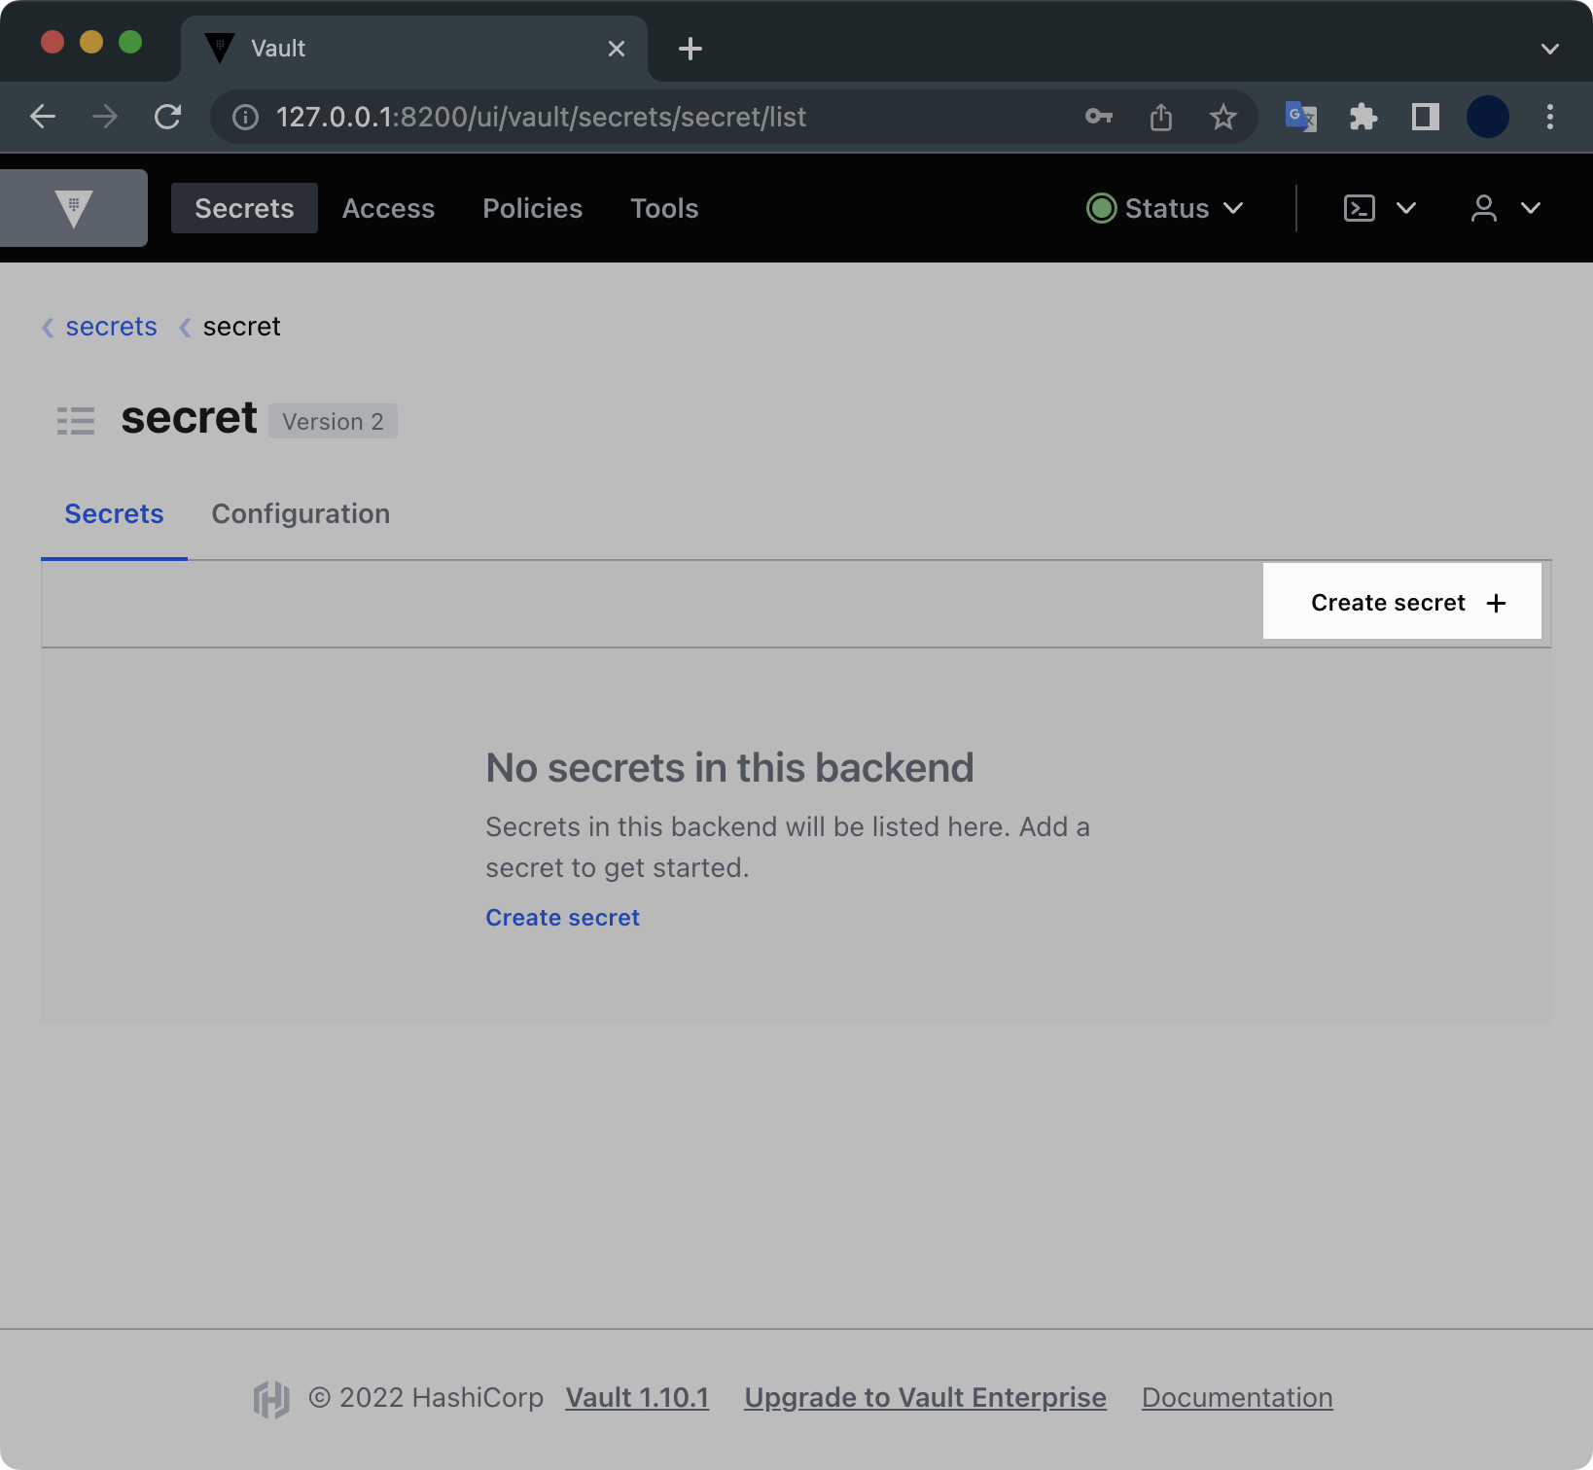
Task: Click the Vault logo home icon
Action: (x=74, y=208)
